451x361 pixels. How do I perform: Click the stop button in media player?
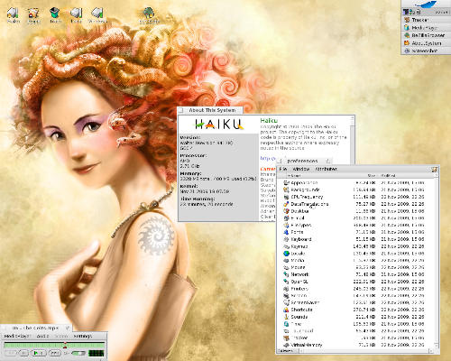[23, 353]
